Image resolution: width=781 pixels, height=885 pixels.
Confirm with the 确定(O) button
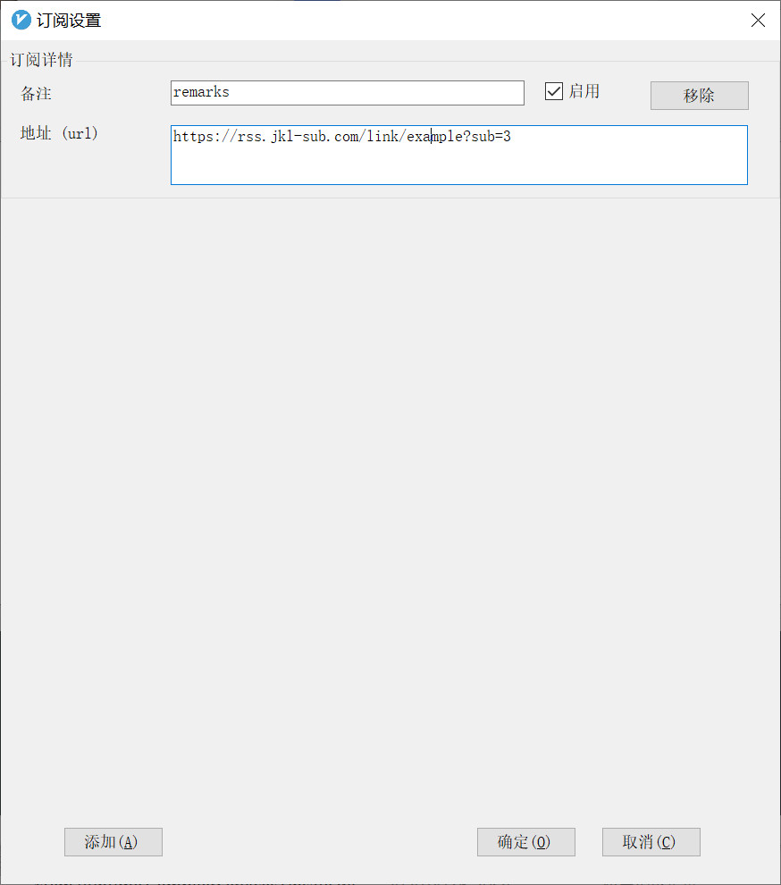pos(526,841)
